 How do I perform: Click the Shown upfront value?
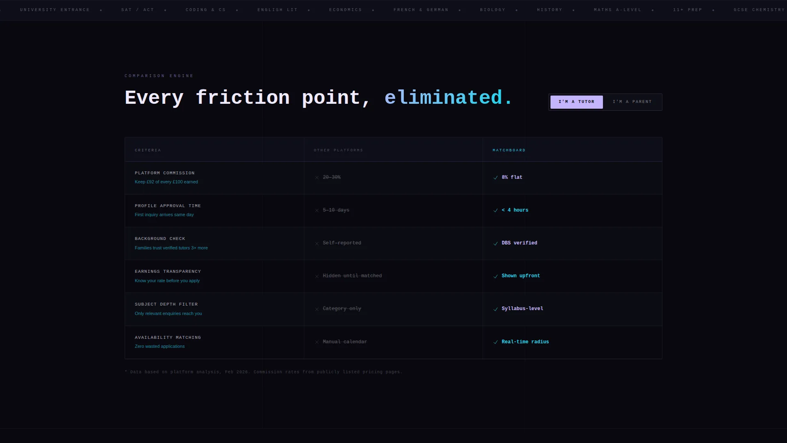521,276
